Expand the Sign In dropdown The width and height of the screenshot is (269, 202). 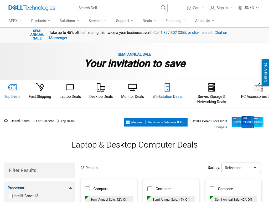click(x=231, y=8)
